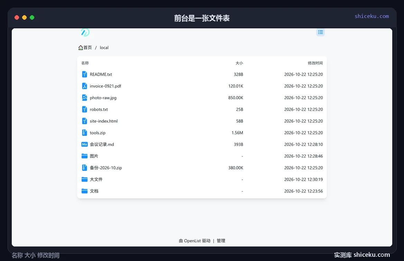Open the 图片 folder name
The height and width of the screenshot is (261, 404).
point(94,156)
